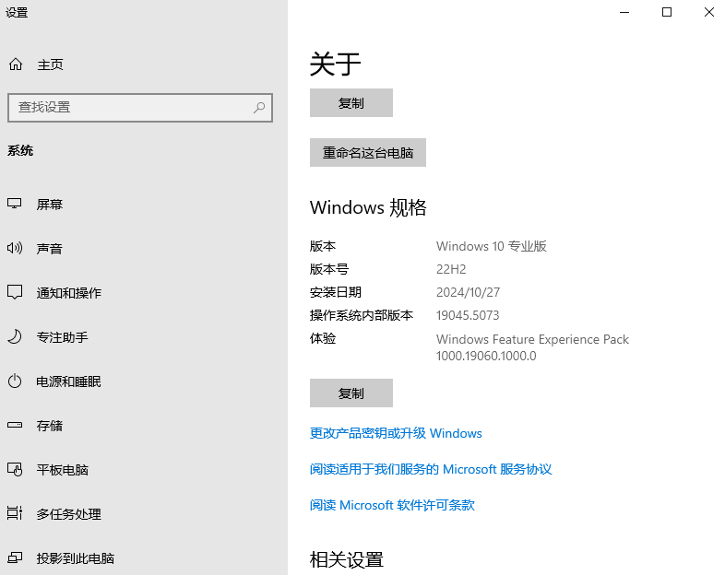The width and height of the screenshot is (725, 575).
Task: Click the 相关设置 heading
Action: (x=347, y=559)
